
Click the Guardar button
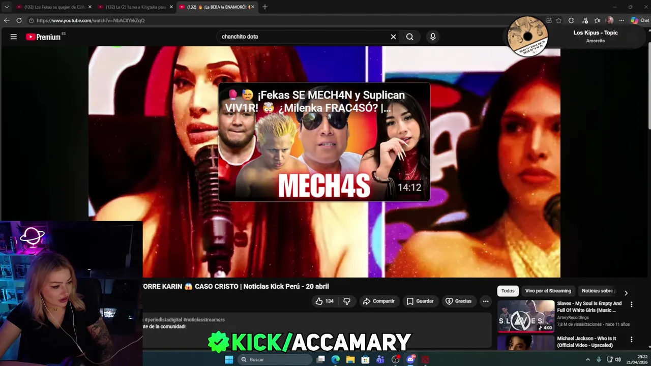(x=420, y=301)
